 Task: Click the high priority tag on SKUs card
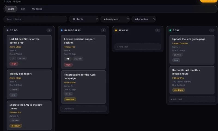[x=14, y=64]
